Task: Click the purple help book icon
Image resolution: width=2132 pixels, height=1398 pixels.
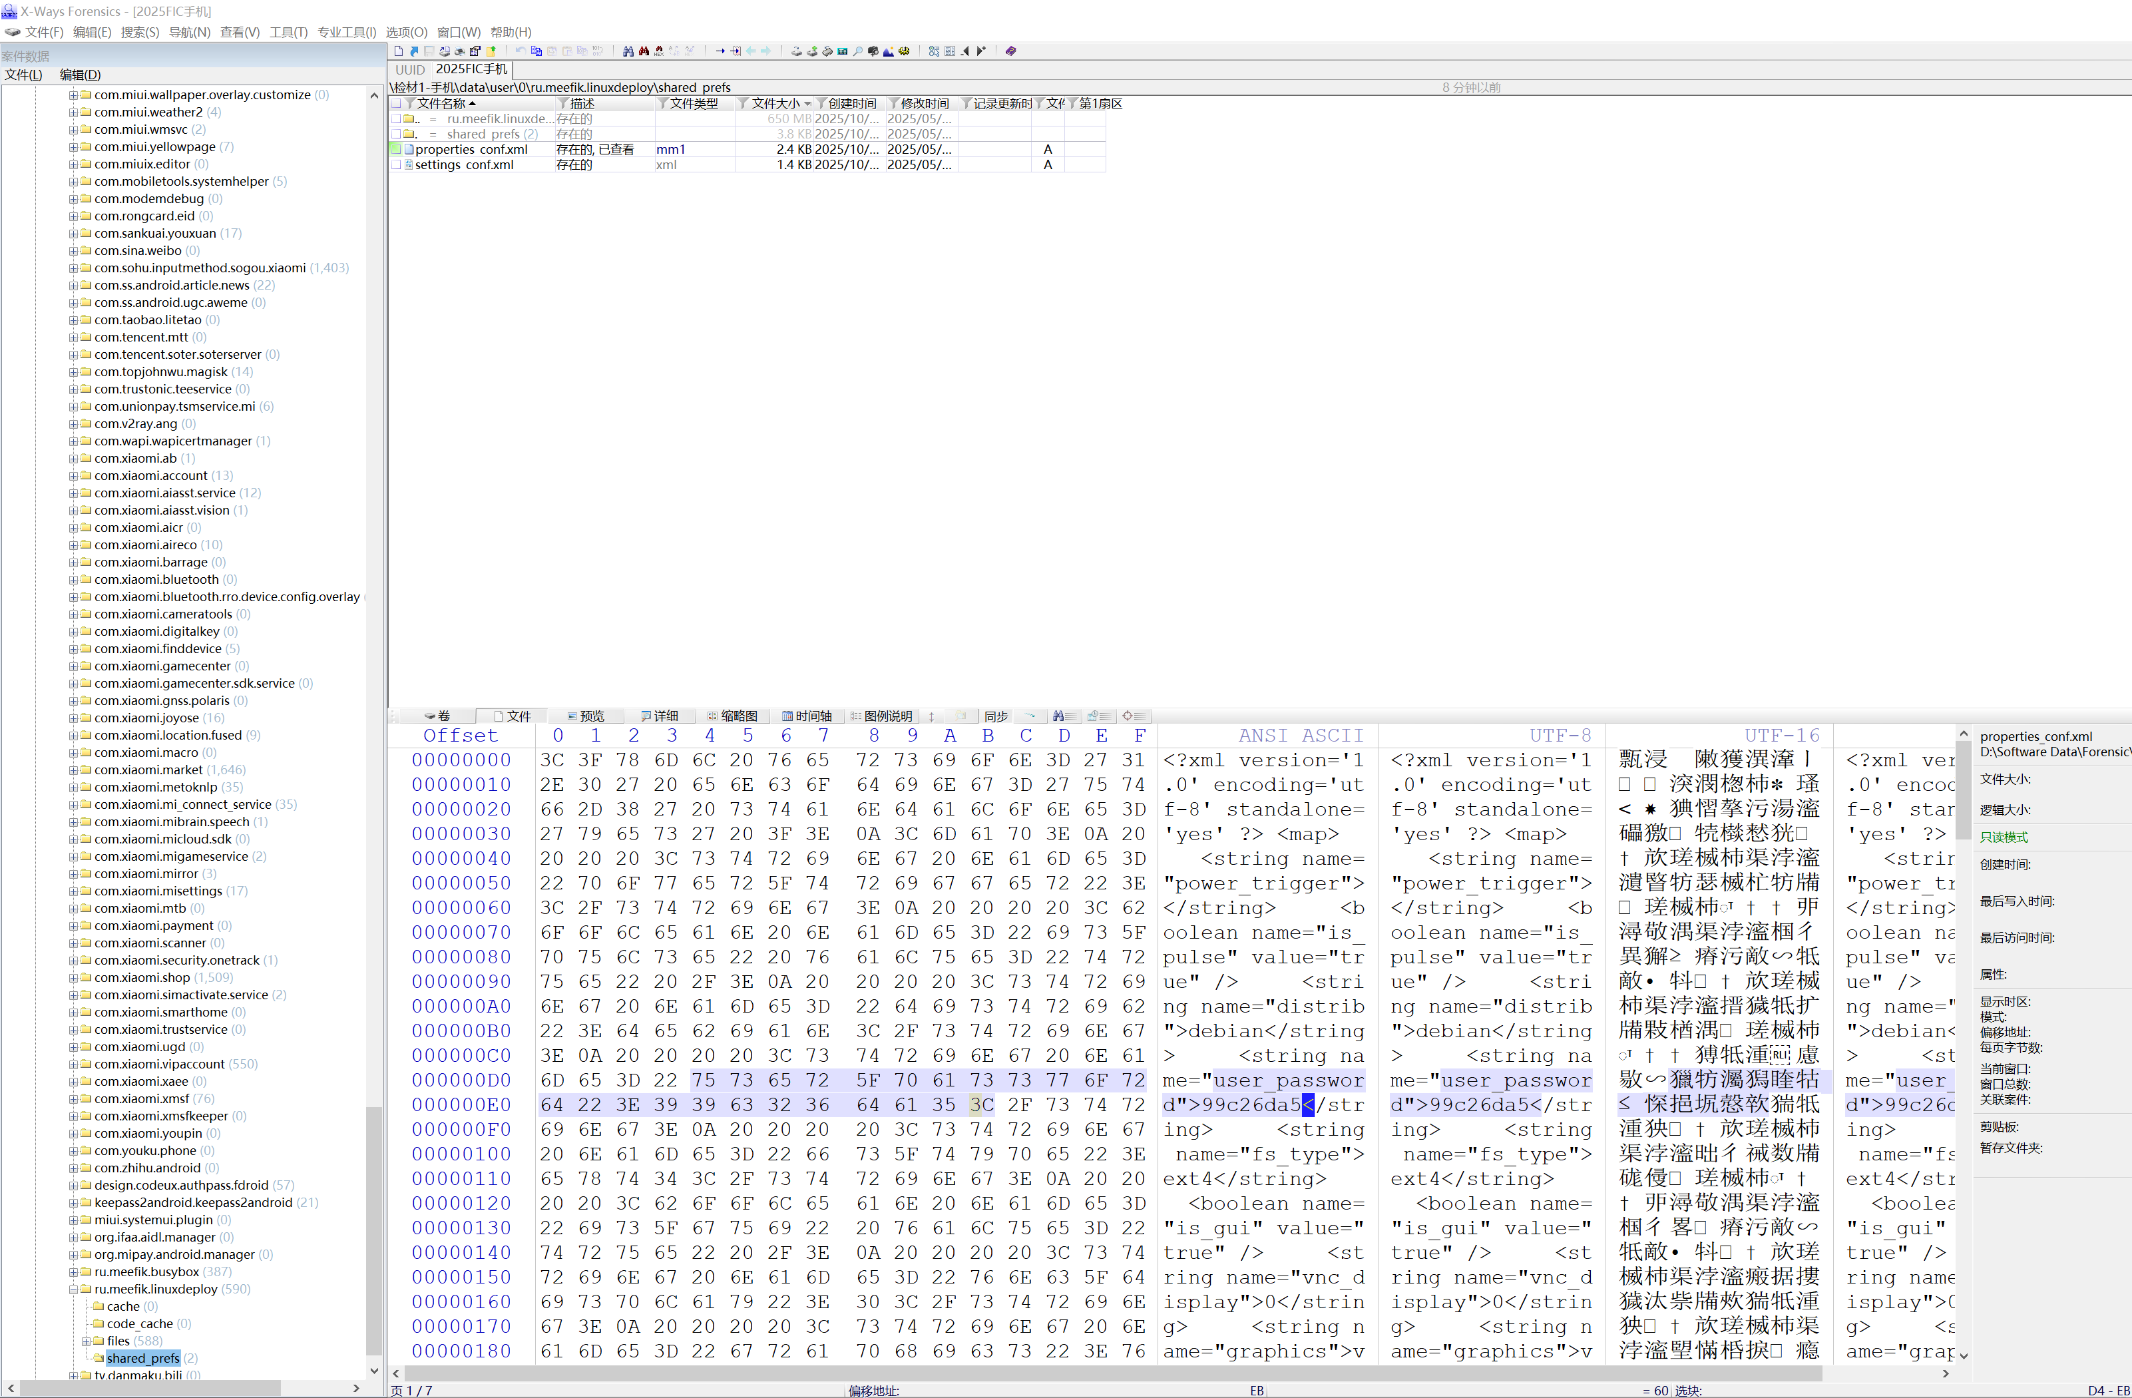Action: point(1010,51)
